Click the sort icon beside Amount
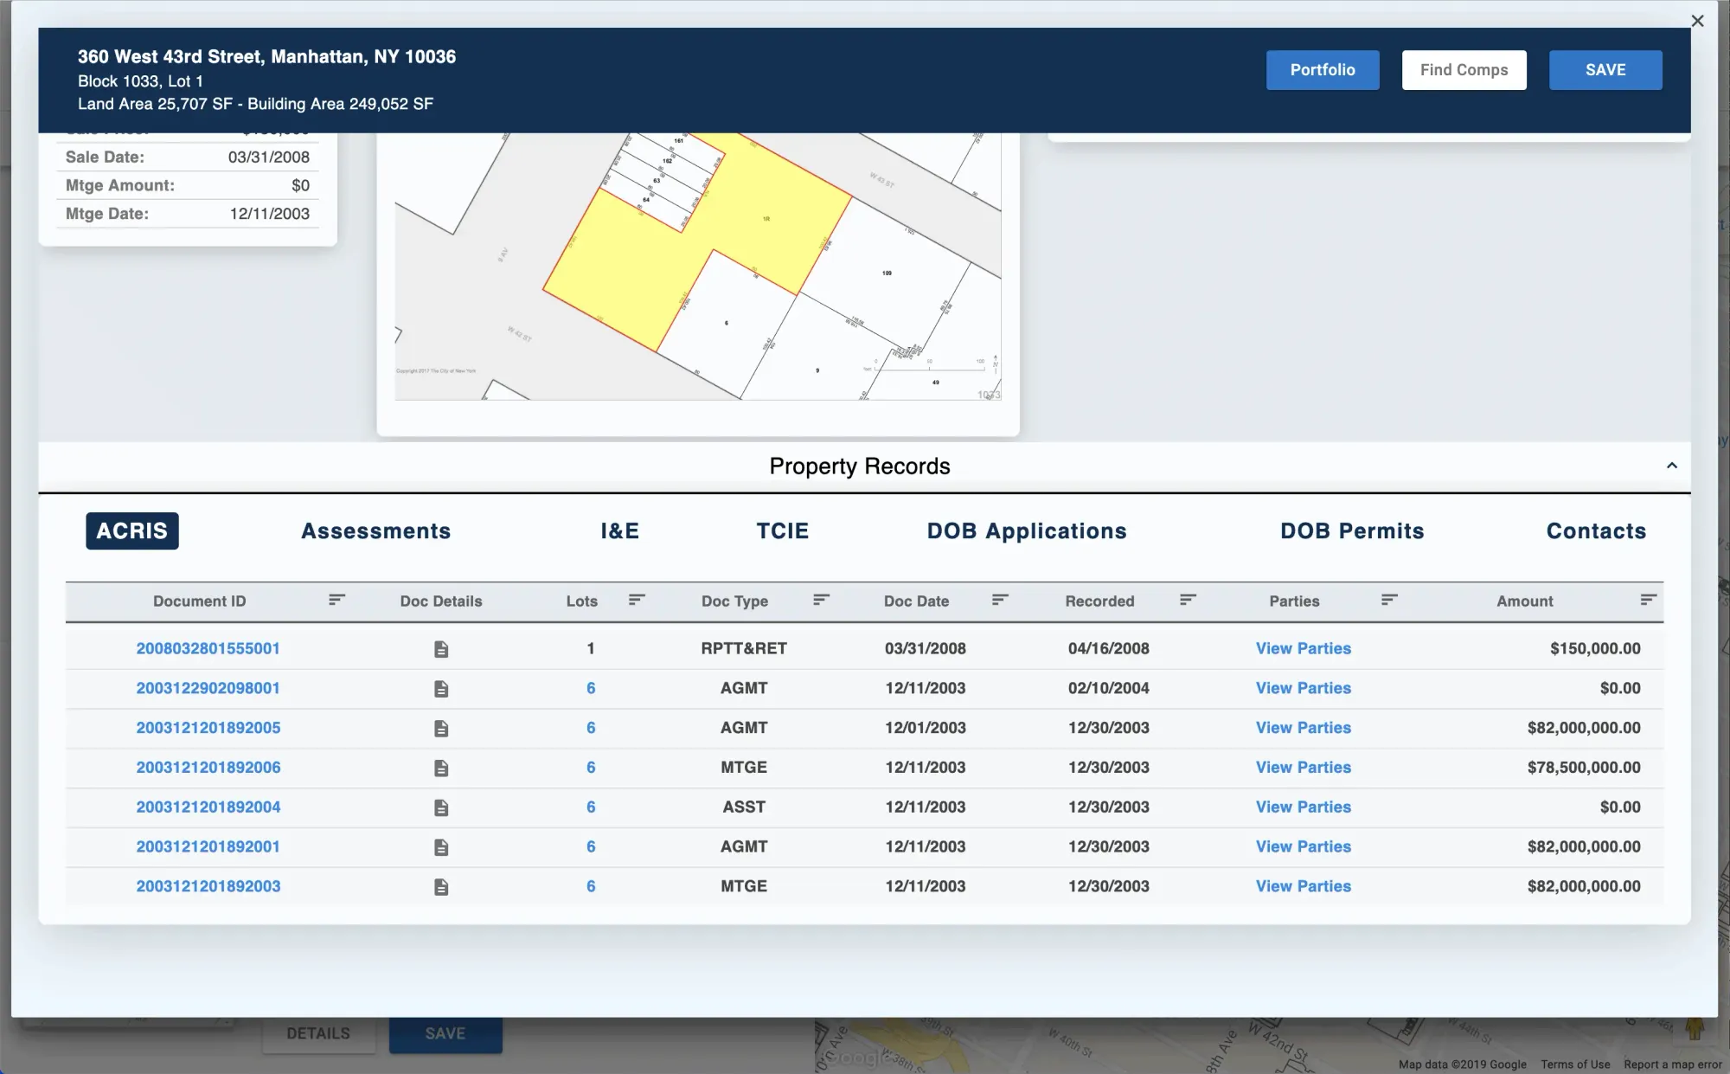 1648,600
